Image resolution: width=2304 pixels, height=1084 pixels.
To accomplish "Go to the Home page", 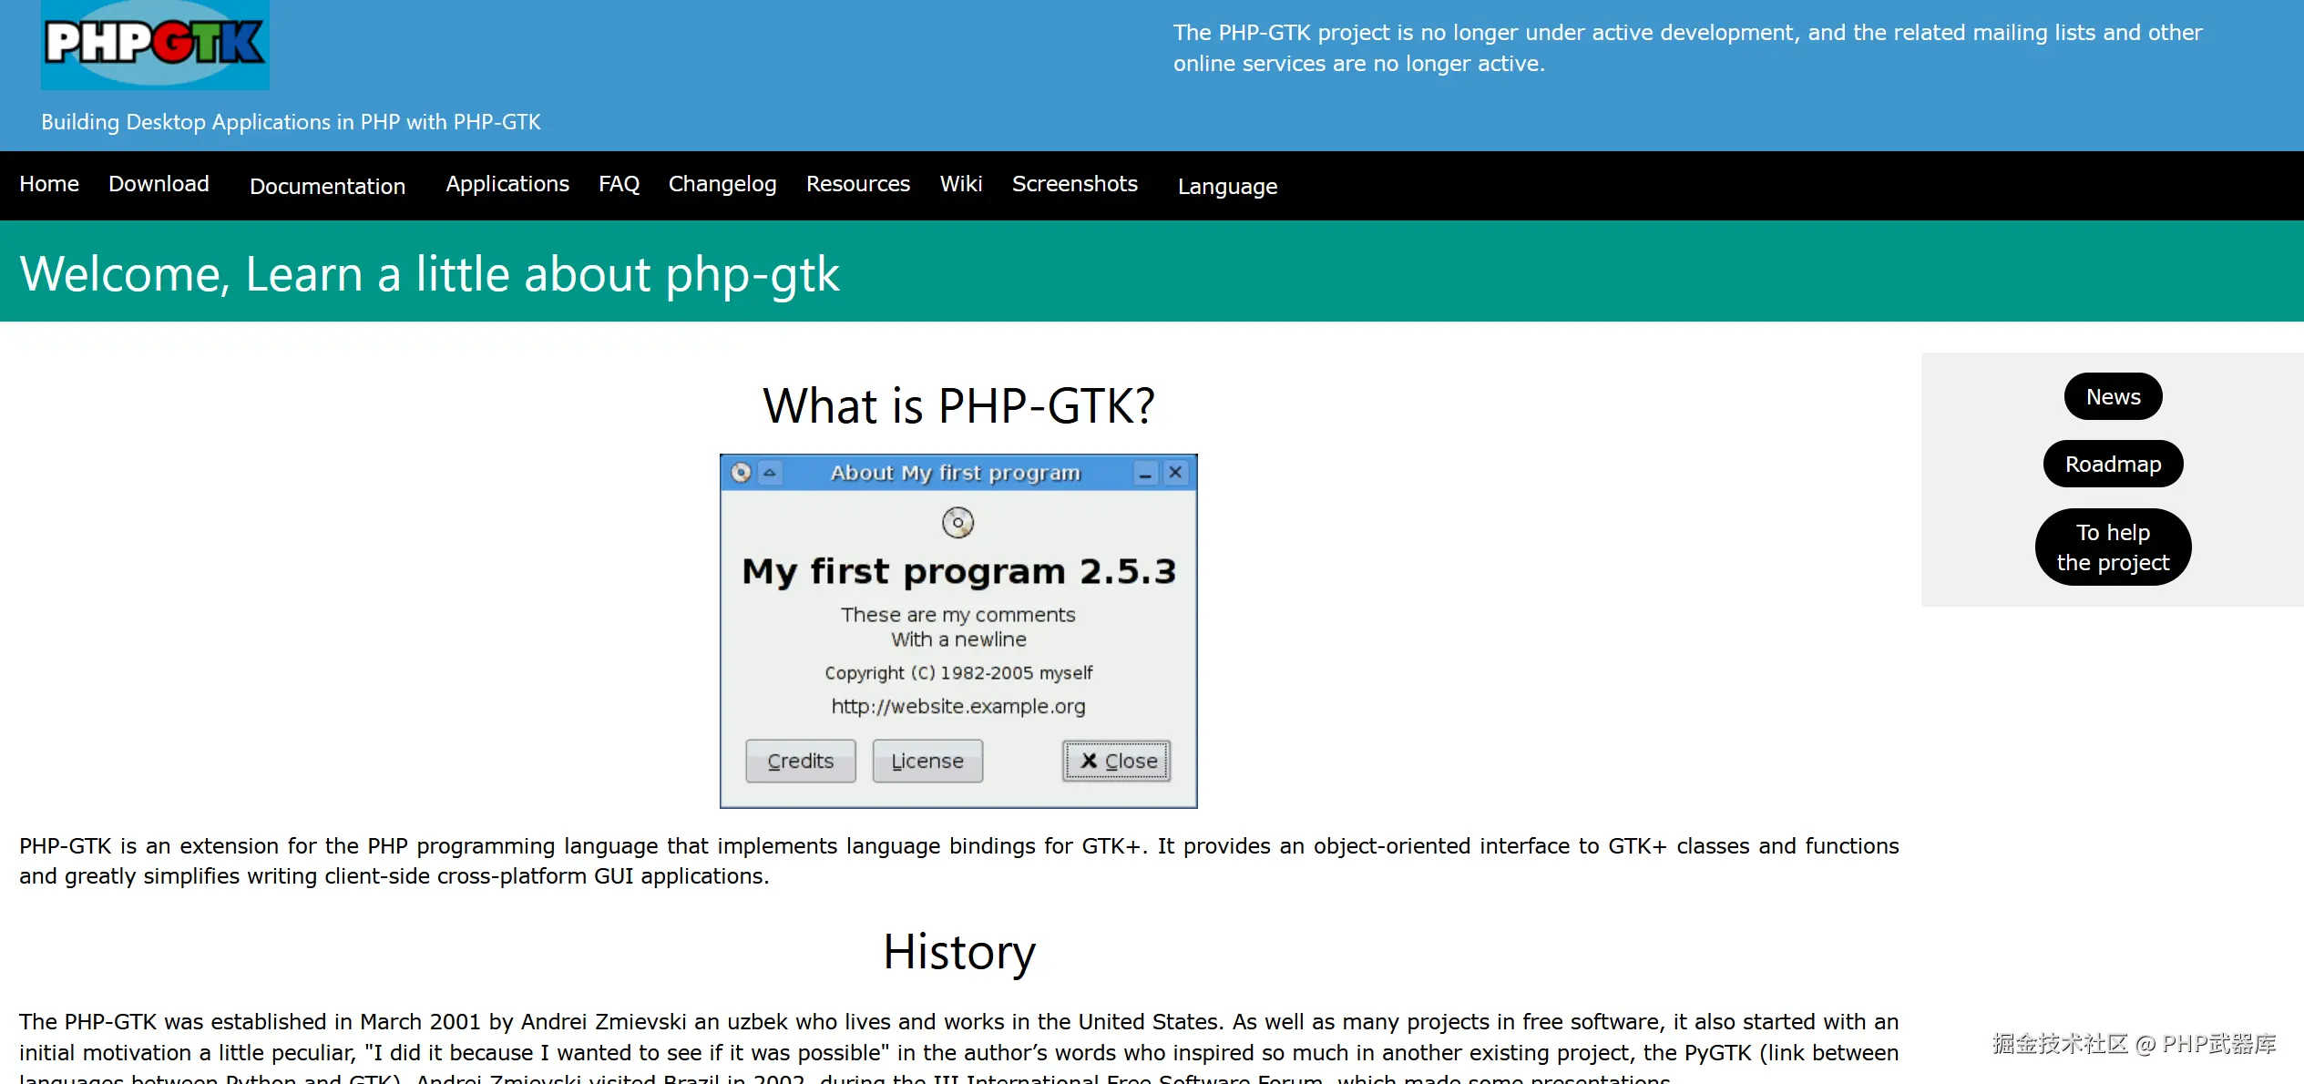I will click(x=49, y=184).
